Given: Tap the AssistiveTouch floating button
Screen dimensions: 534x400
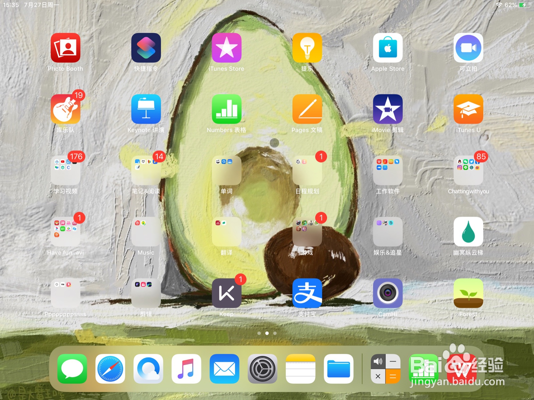Looking at the screenshot, I should point(274,143).
